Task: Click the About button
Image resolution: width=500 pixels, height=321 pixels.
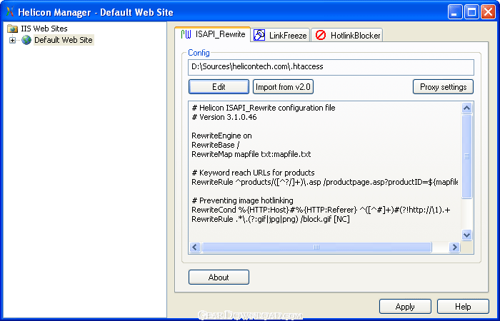Action: [x=219, y=277]
